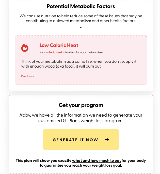160x174 pixels.
Task: Click 'customized G-Plans weight loss program' line
Action: pyautogui.click(x=81, y=121)
